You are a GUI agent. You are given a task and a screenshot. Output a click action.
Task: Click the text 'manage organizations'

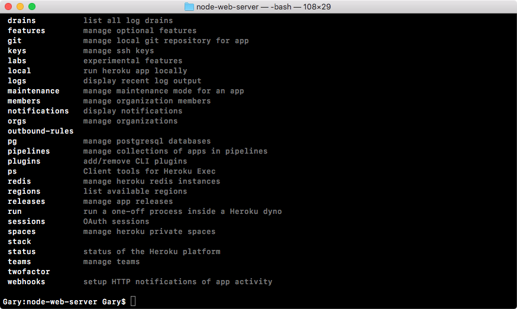click(x=130, y=121)
